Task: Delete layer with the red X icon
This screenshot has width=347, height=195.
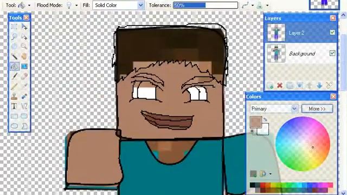Action: click(x=280, y=86)
